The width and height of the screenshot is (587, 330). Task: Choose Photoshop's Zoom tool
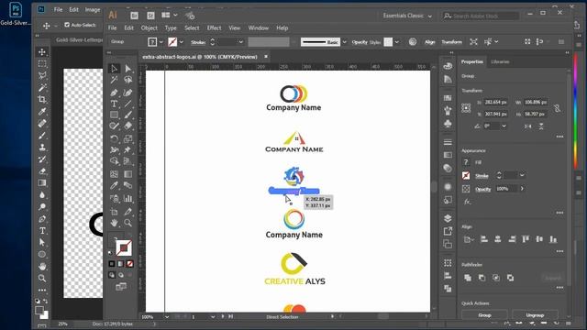(42, 278)
